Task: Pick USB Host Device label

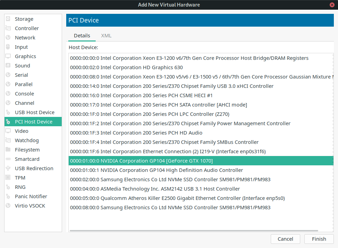Action: (34, 112)
